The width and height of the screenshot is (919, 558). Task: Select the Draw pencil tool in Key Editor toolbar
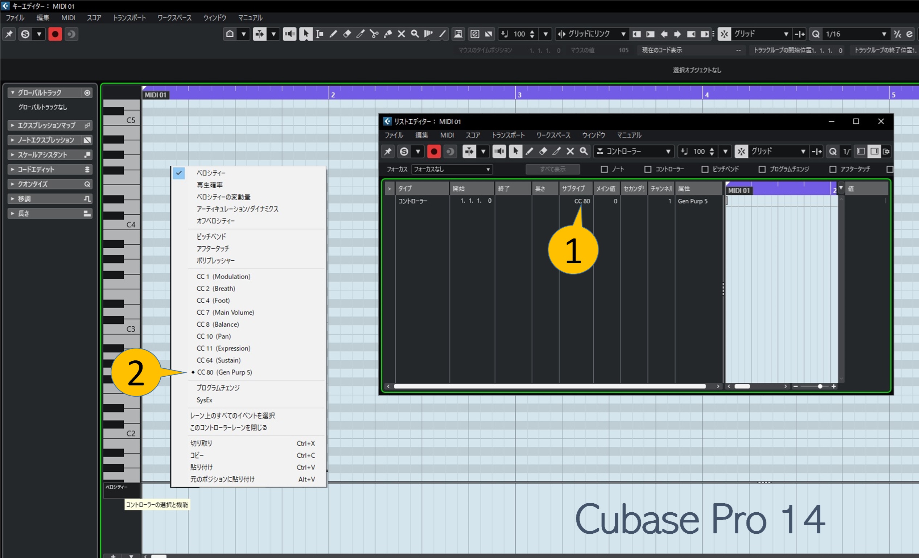click(x=333, y=34)
